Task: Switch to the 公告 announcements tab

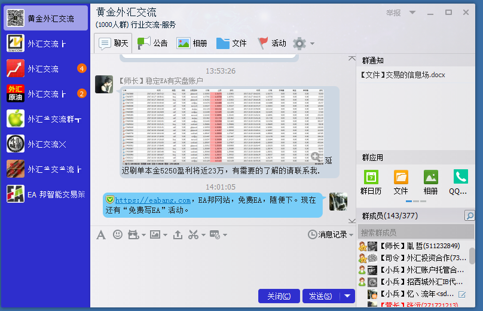Action: [153, 43]
